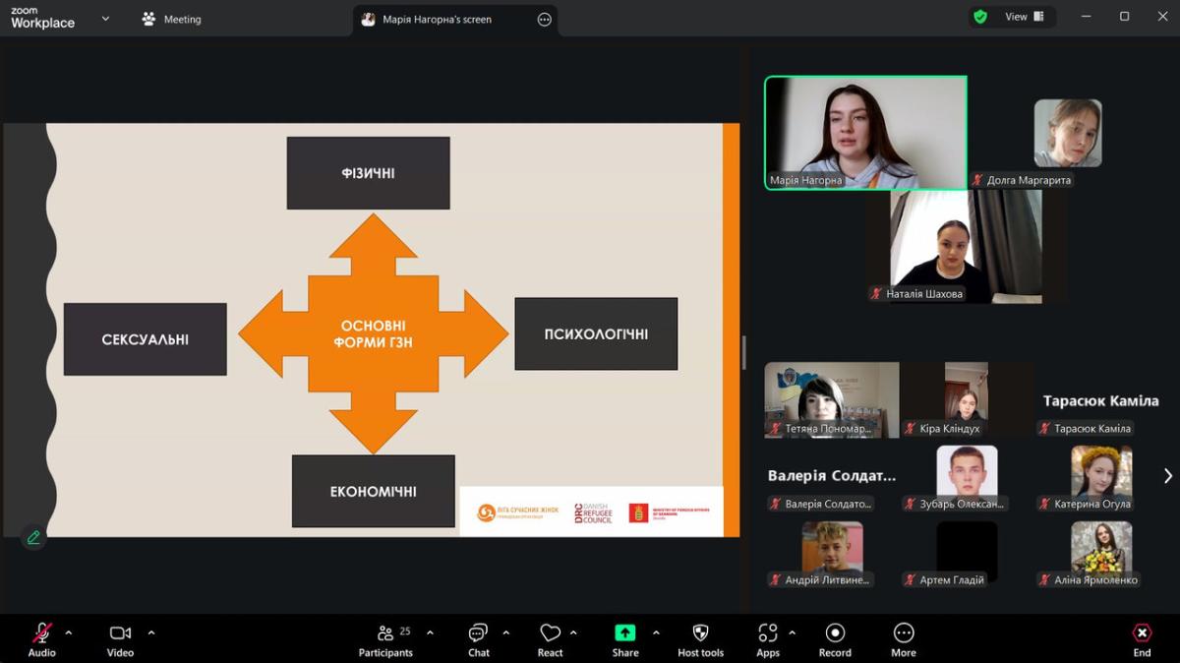Toggle camera with Video button
This screenshot has width=1180, height=663.
click(x=120, y=639)
